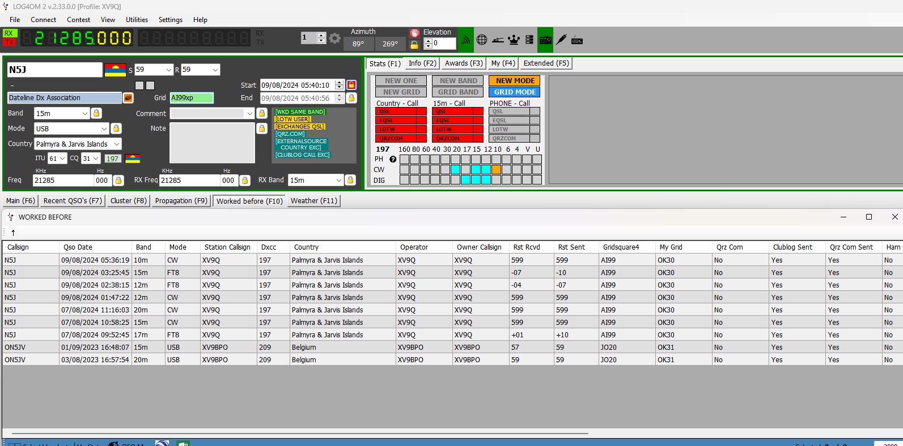Screen dimensions: 903x446
Task: Click the padlock icon below stop hand
Action: point(414,44)
